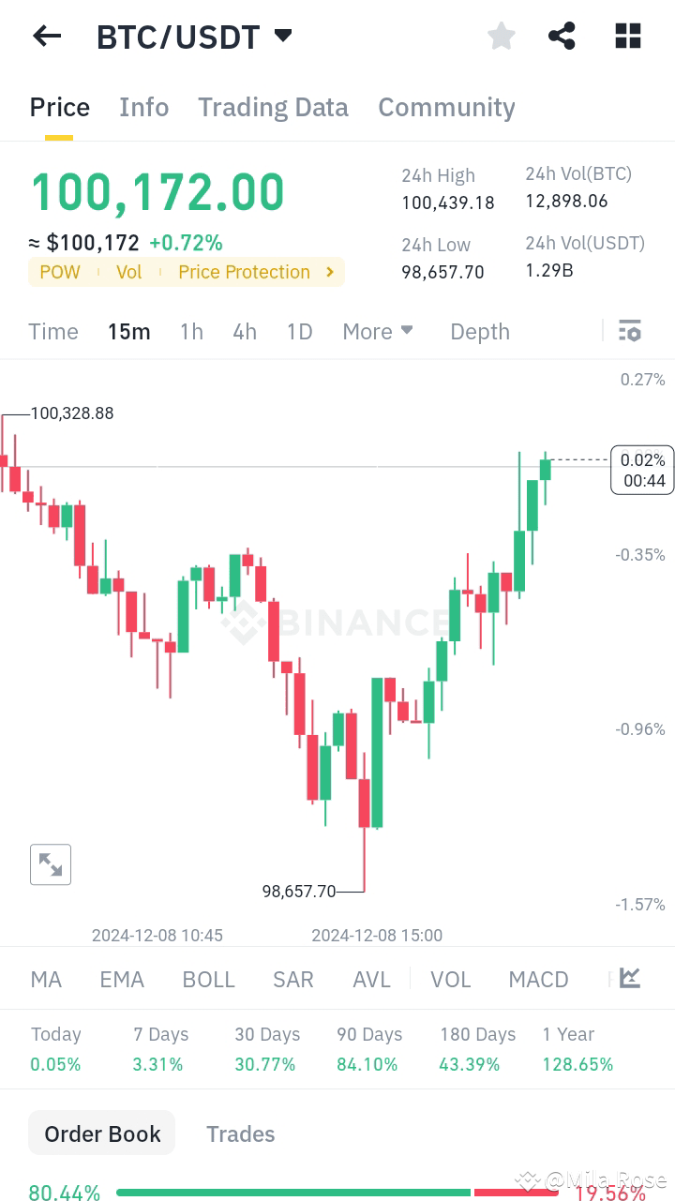Tap the back arrow to exit the chart

[47, 36]
